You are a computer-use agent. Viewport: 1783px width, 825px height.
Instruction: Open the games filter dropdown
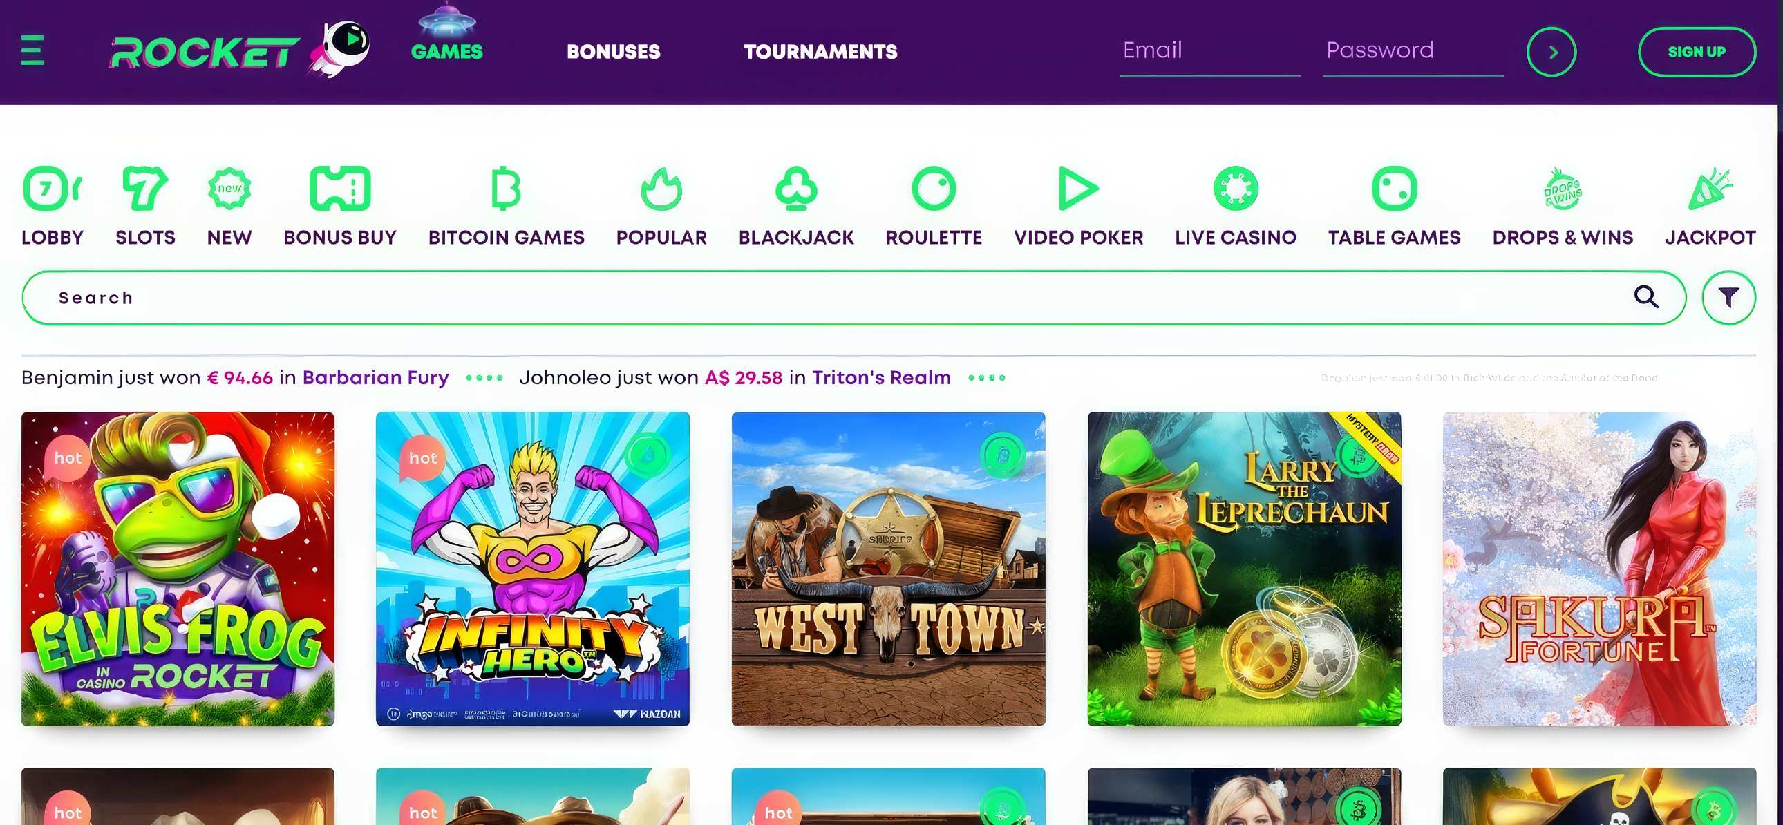click(x=1728, y=298)
